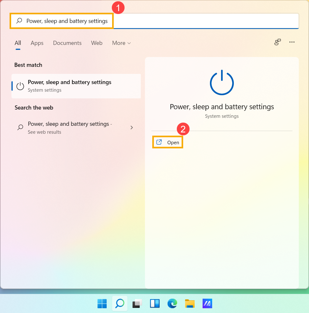This screenshot has width=309, height=313.
Task: Switch to the Web filter tab
Action: [x=97, y=43]
